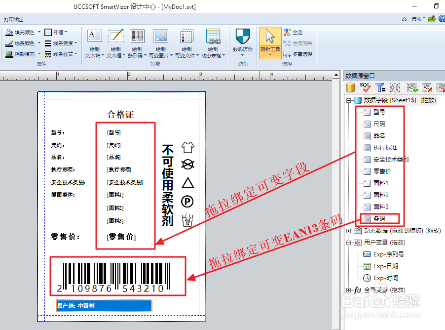Collapse the ribbon with the up caret
445x330 pixels.
(x=404, y=19)
